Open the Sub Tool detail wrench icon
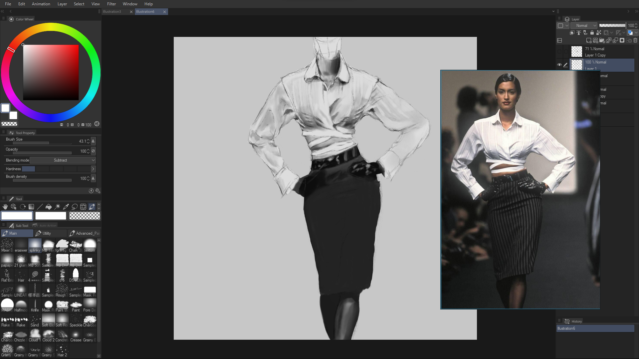This screenshot has height=359, width=639. [98, 191]
